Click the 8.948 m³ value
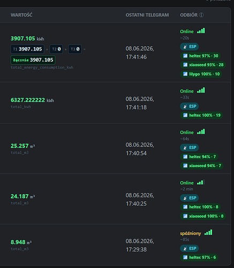The image size is (234, 268). coord(21,242)
